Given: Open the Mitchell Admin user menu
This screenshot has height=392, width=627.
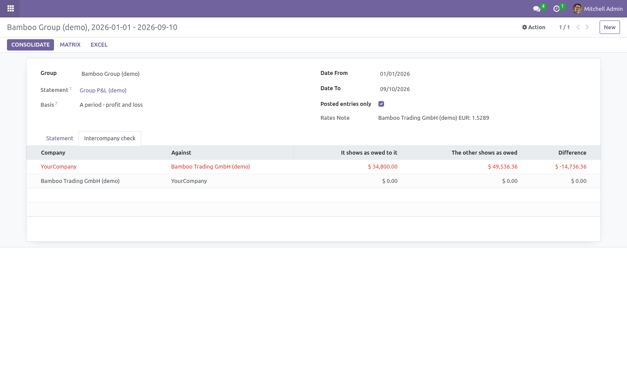Looking at the screenshot, I should [598, 9].
